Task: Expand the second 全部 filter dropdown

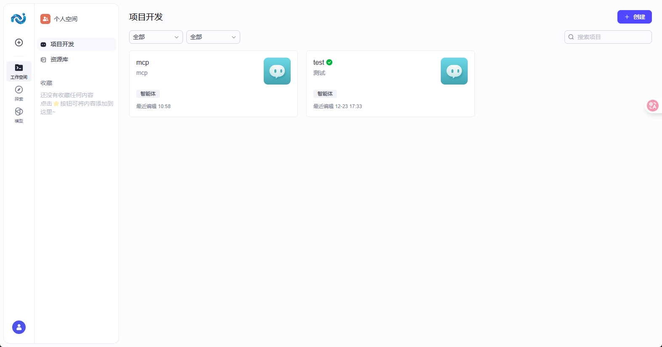Action: coord(213,37)
